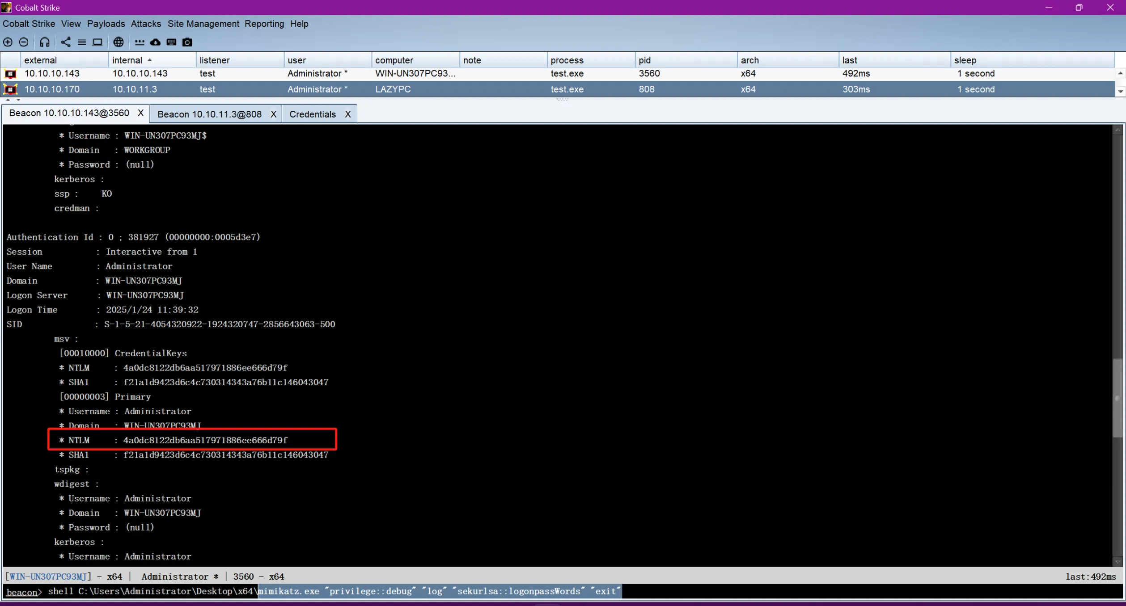This screenshot has height=606, width=1126.
Task: Sort sessions by last column header
Action: tap(894, 60)
